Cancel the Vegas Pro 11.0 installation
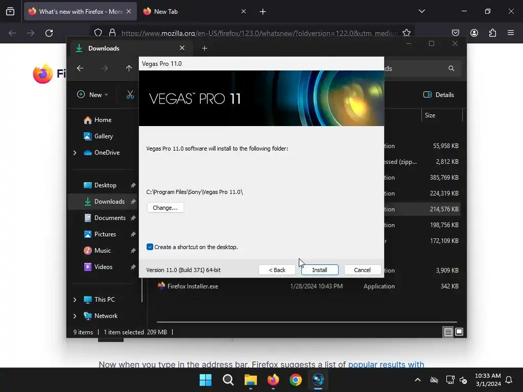 point(362,269)
